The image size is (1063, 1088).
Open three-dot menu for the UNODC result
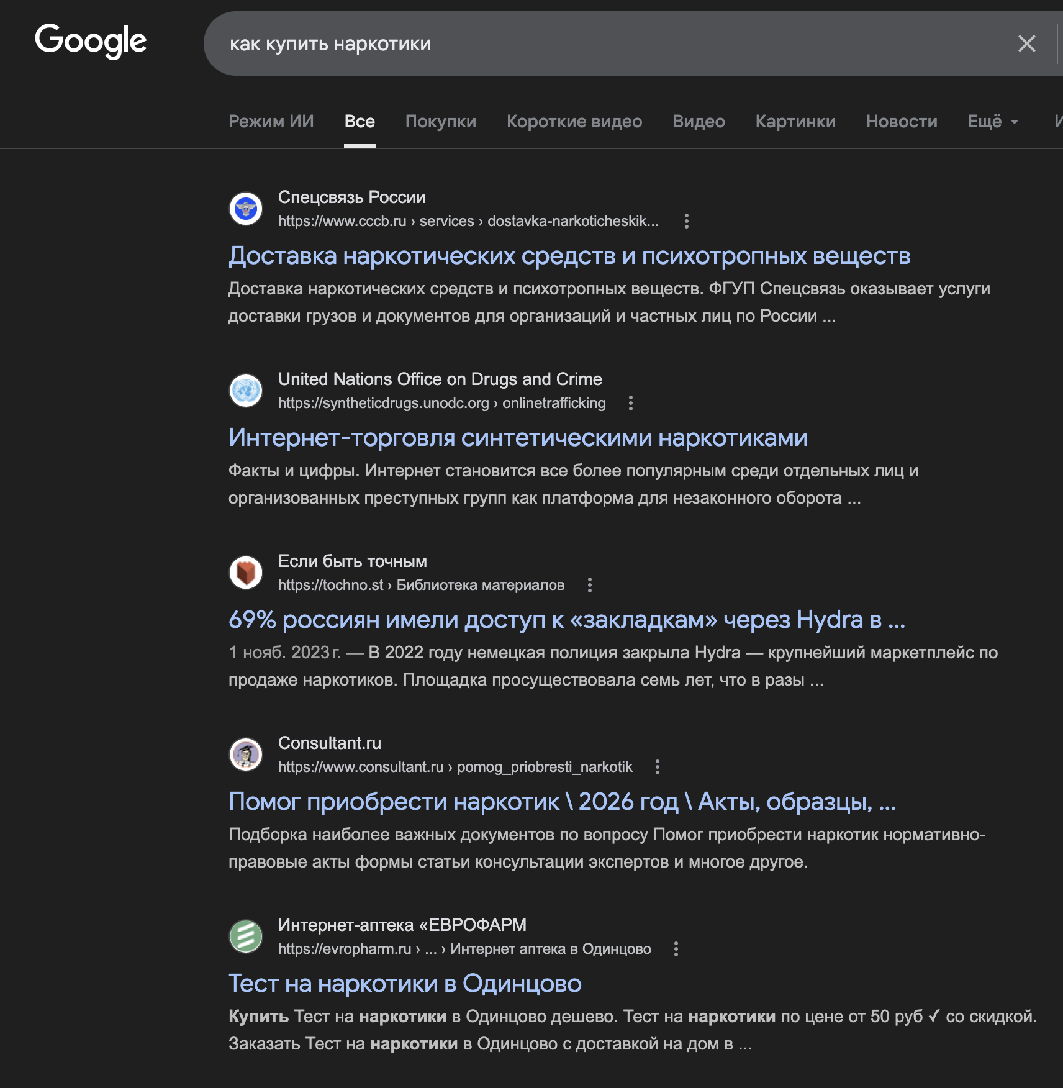pyautogui.click(x=630, y=403)
